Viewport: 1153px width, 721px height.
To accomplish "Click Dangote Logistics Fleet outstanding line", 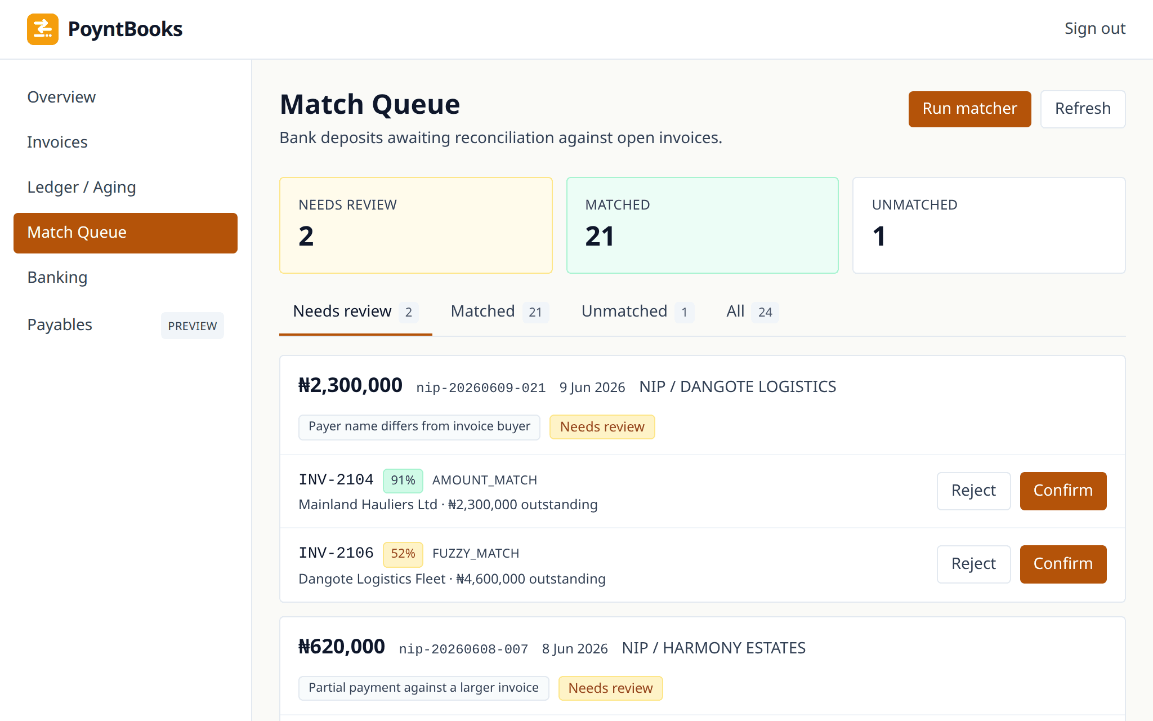I will pos(452,579).
